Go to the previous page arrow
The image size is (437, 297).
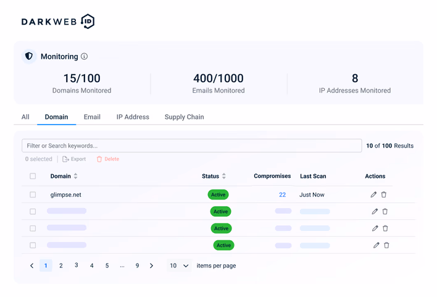[x=31, y=266]
